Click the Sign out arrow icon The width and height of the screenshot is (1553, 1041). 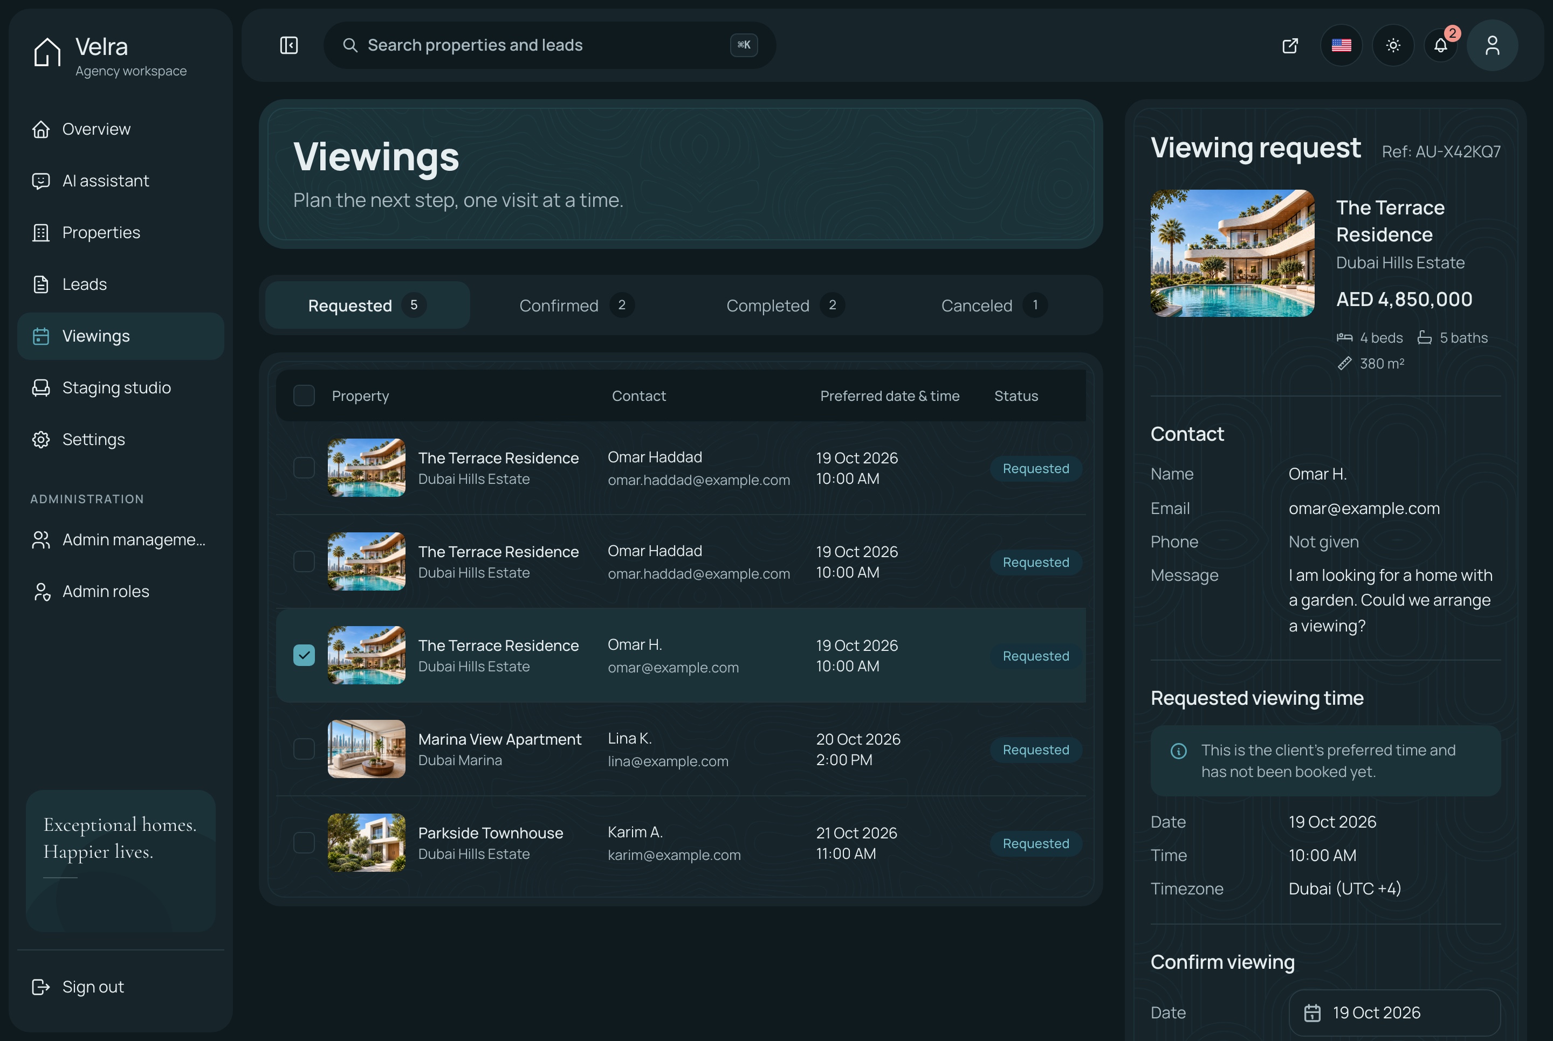click(41, 987)
